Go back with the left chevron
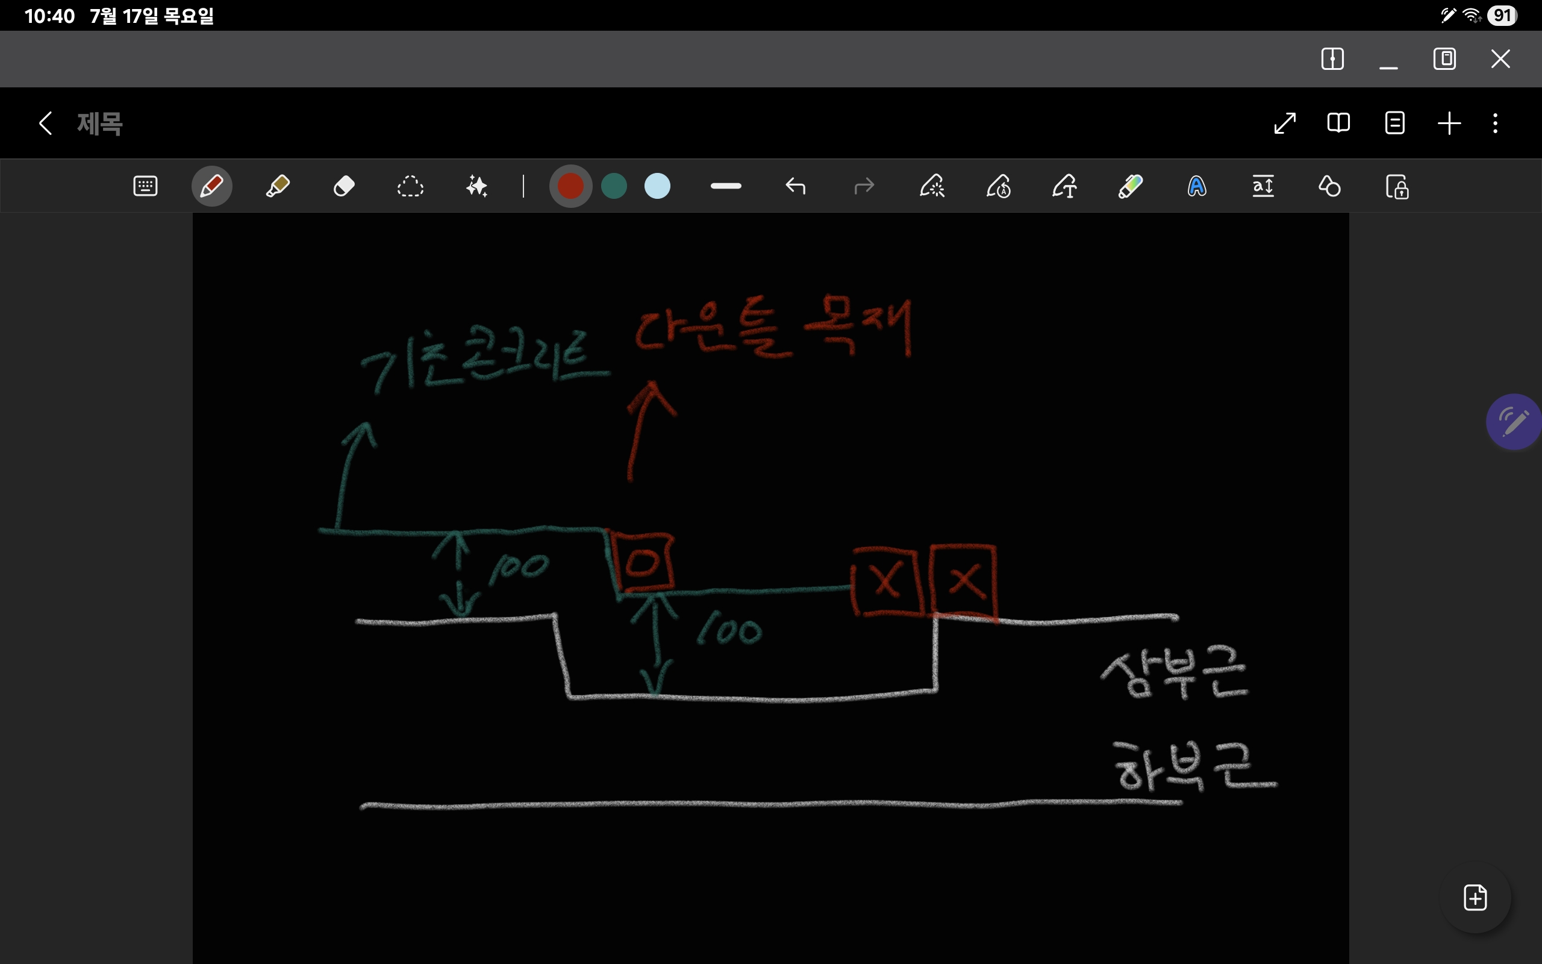The image size is (1542, 964). (45, 122)
